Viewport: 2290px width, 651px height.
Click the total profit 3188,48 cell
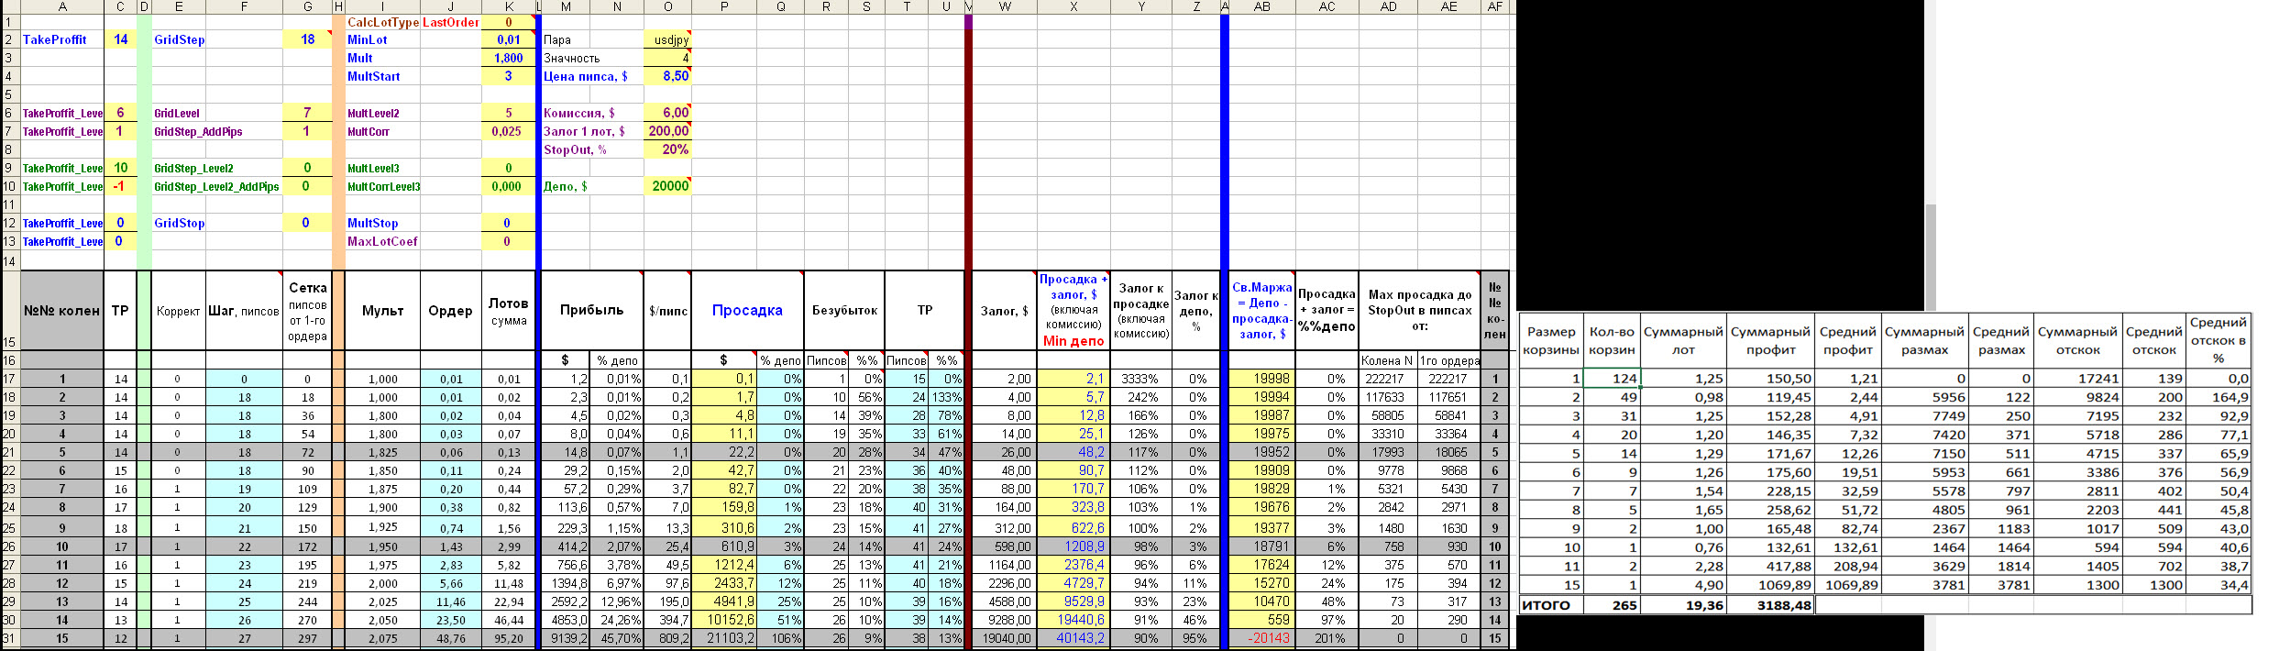[x=1770, y=605]
